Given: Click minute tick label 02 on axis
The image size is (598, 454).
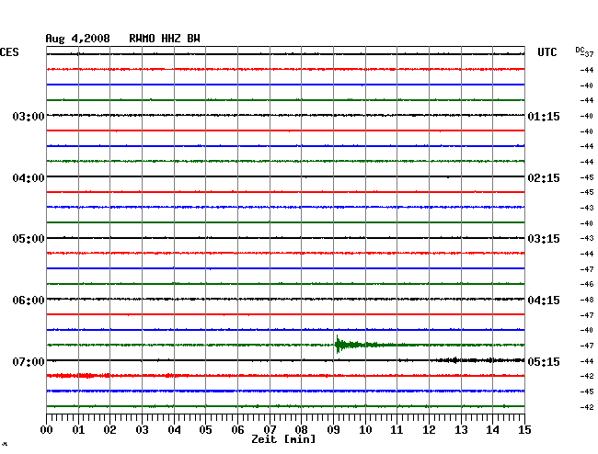Looking at the screenshot, I should 109,429.
